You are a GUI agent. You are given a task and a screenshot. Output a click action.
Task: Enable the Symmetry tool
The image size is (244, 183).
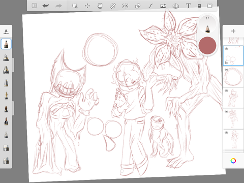[x=125, y=6]
